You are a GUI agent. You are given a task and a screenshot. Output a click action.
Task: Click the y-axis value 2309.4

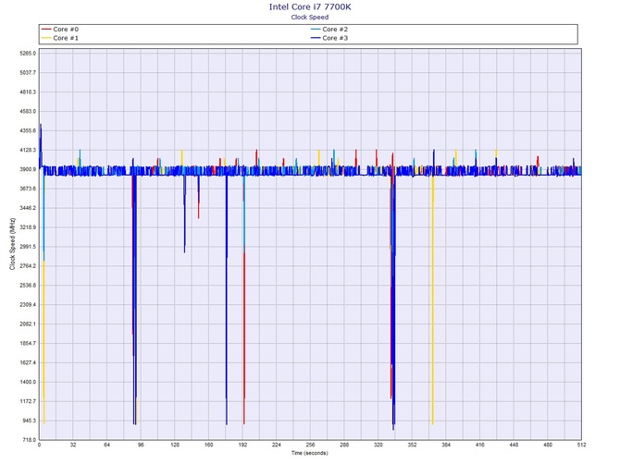tap(28, 305)
